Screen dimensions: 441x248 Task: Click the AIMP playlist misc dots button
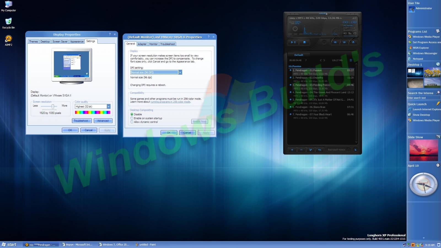click(310, 150)
